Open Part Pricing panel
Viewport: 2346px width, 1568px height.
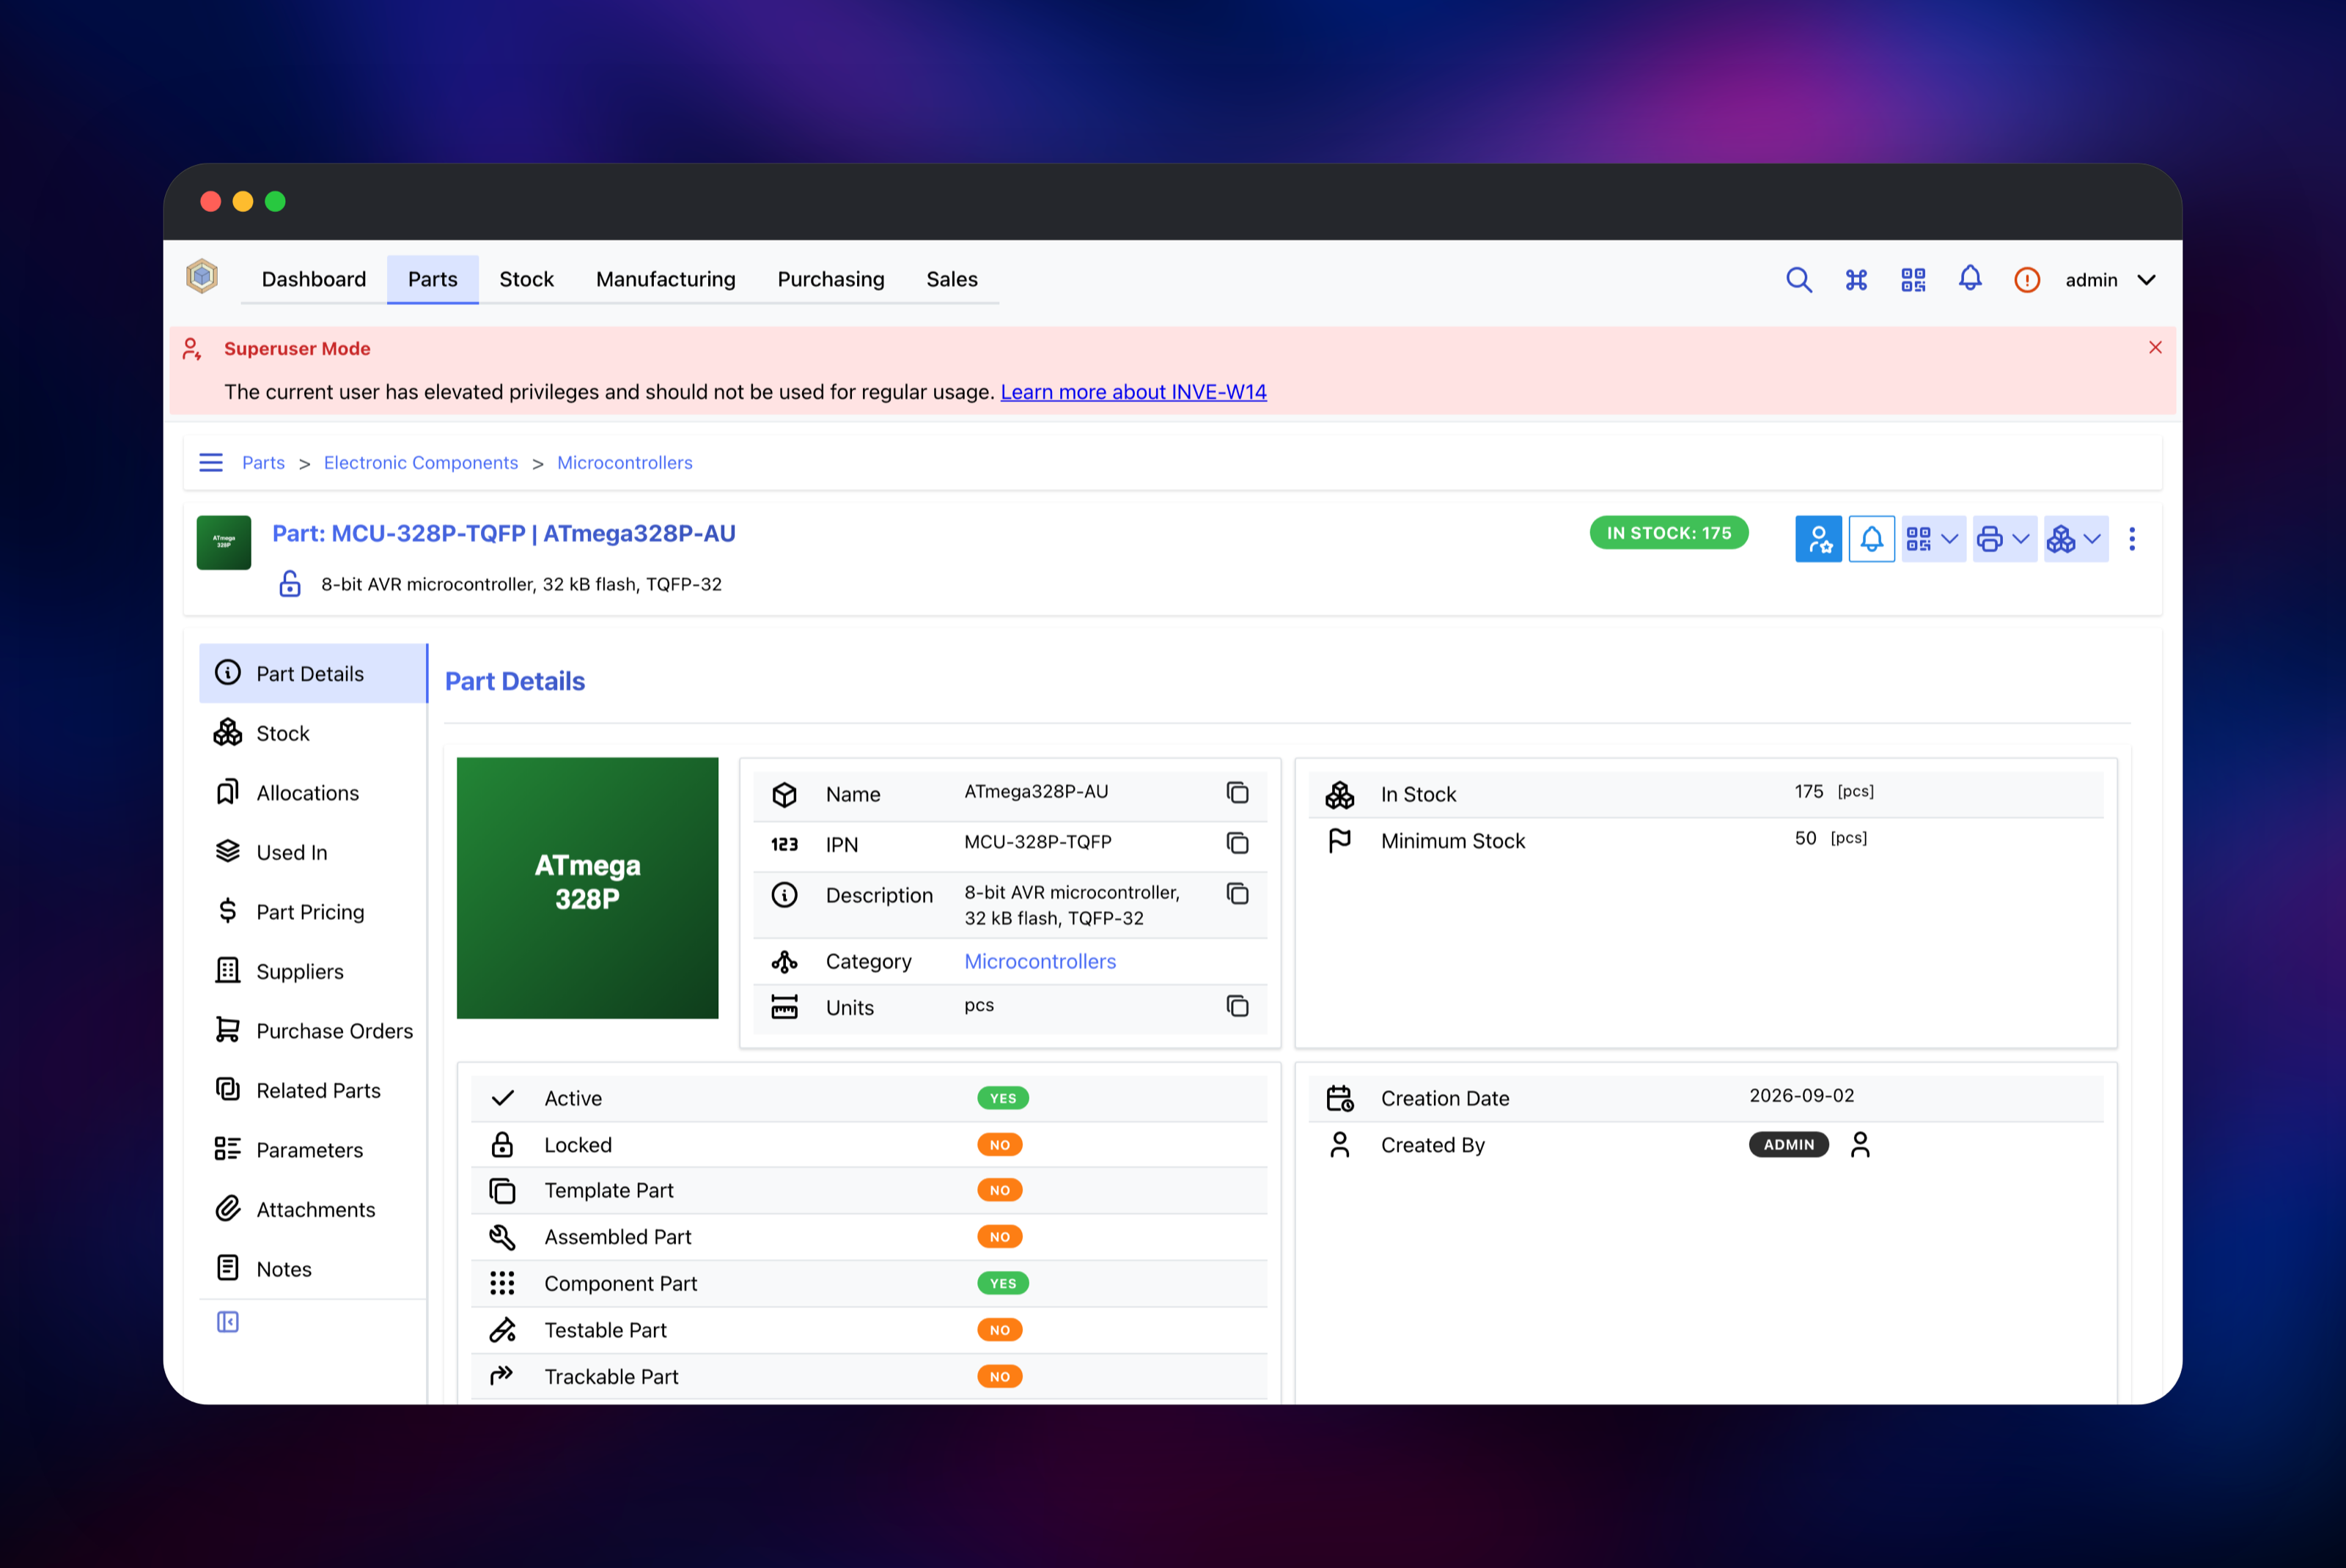pos(313,912)
